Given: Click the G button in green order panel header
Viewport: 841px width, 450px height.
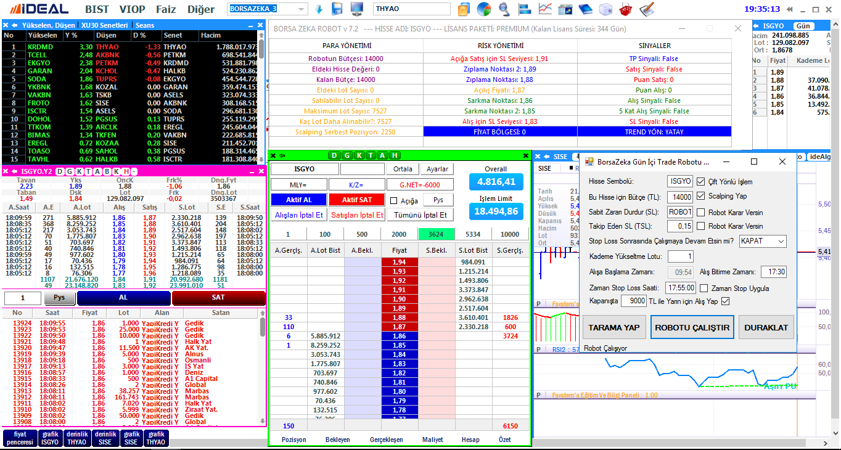Looking at the screenshot, I should click(x=347, y=155).
